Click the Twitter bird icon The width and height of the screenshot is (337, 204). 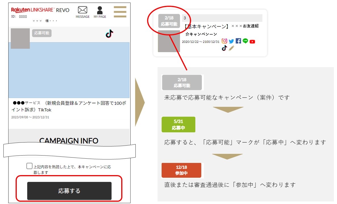231,41
